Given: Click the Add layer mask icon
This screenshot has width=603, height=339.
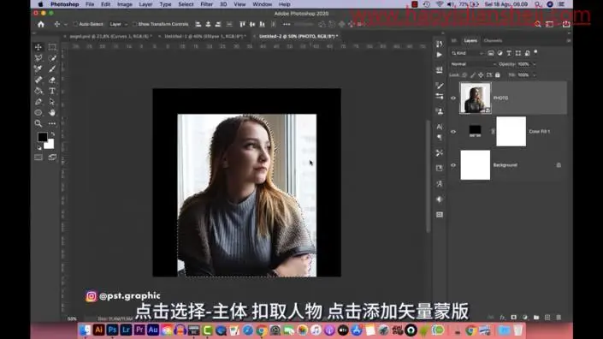Looking at the screenshot, I should coord(513,318).
